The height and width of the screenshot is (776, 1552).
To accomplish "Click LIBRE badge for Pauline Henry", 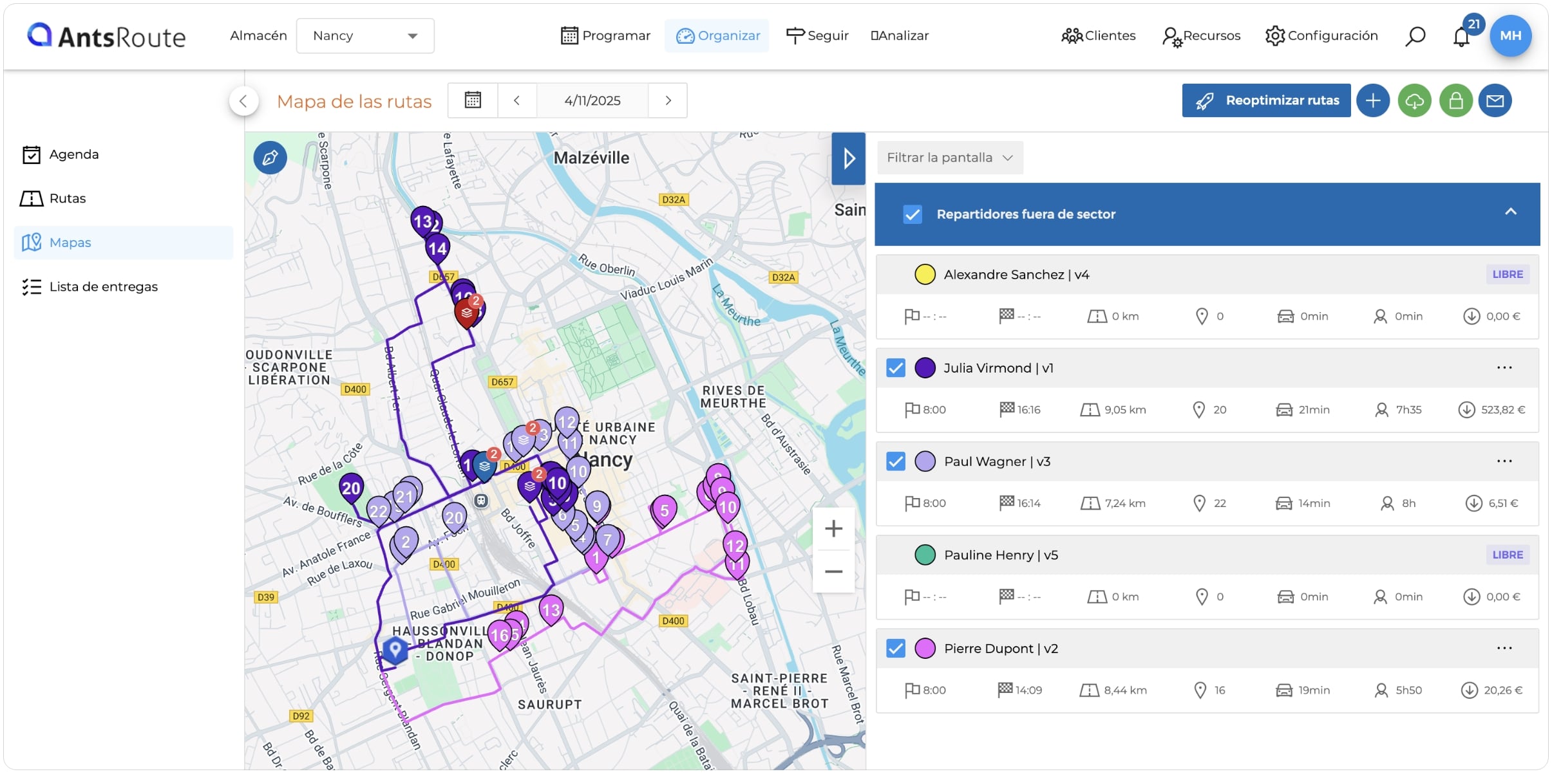I will 1508,555.
